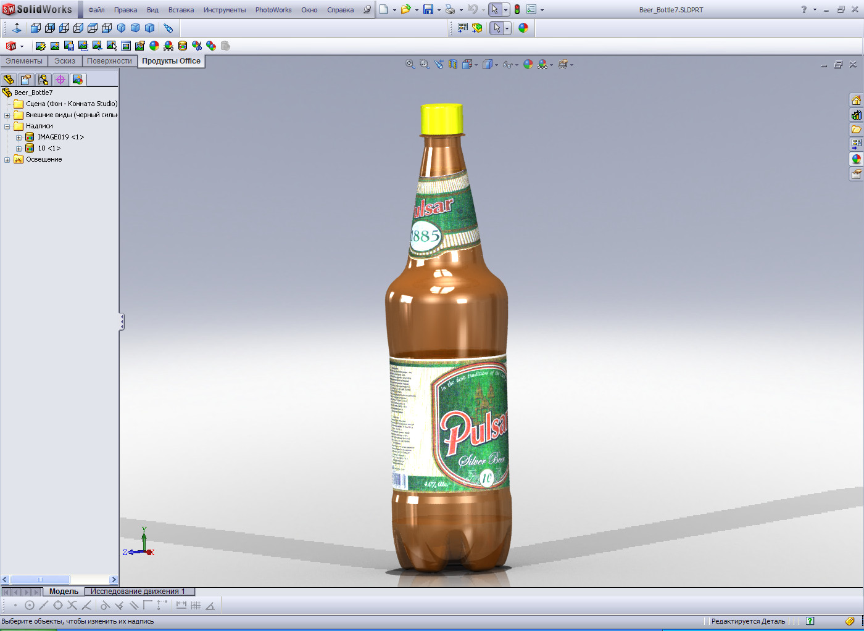Open the PhotoWorks menu
The height and width of the screenshot is (631, 864).
tap(273, 10)
